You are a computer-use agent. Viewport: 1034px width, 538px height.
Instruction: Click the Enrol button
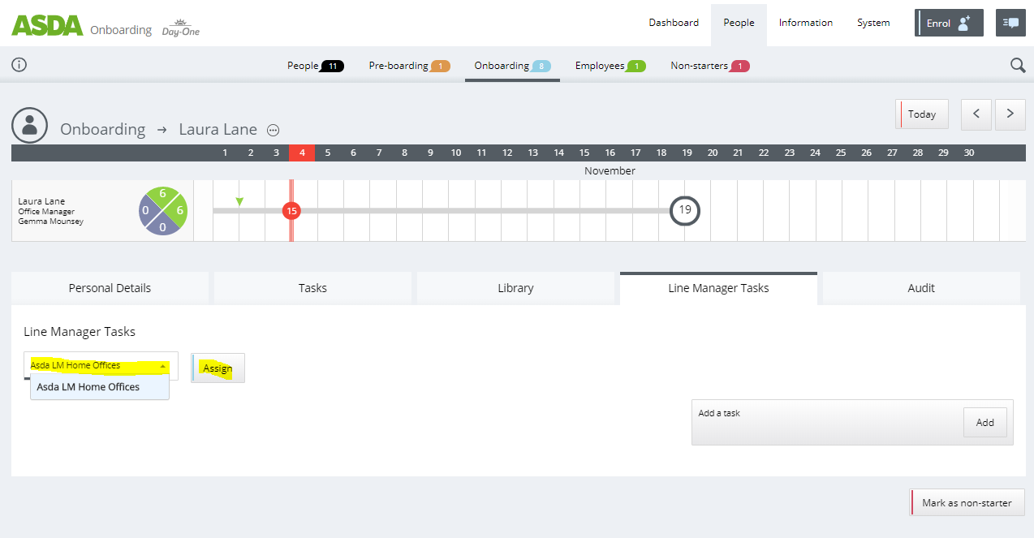(x=948, y=23)
